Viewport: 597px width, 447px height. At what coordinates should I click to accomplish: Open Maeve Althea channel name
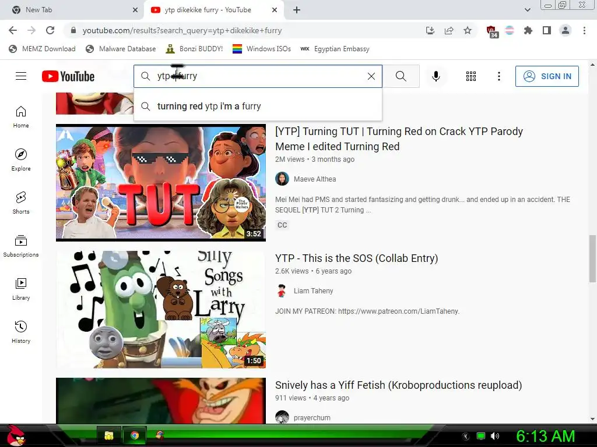(x=315, y=179)
